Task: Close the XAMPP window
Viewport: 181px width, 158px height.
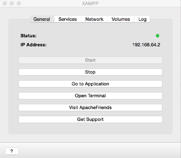Action: 5,3
